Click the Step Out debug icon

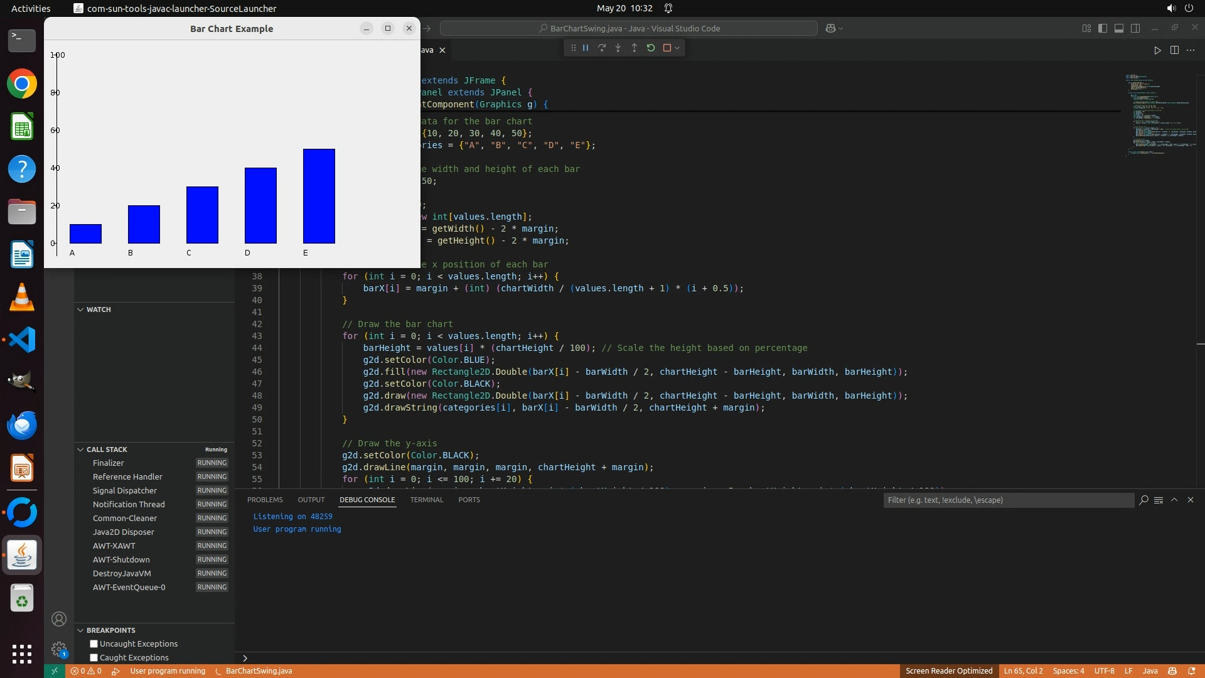[635, 48]
